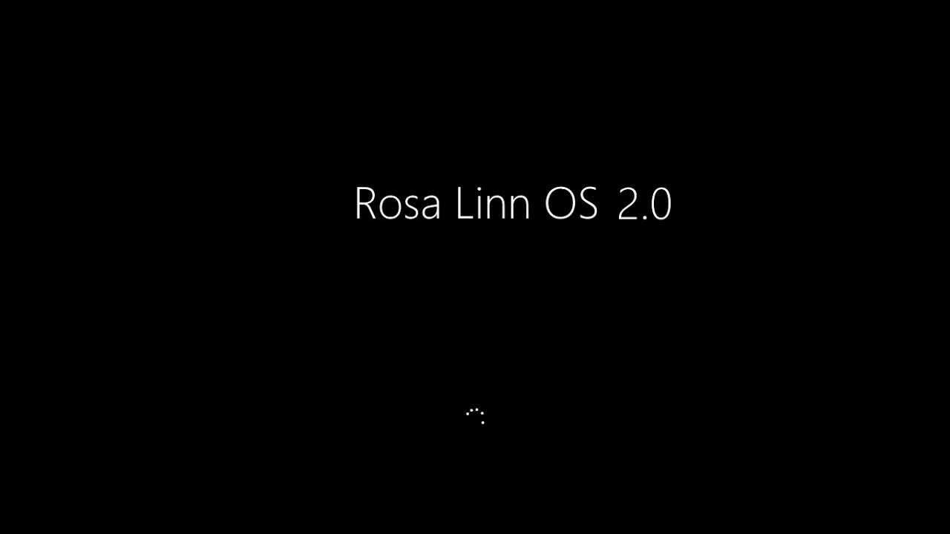Screen dimensions: 950x534
Task: Click the lowercase o in Rosa
Action: pyautogui.click(x=390, y=208)
